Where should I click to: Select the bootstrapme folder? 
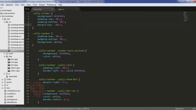6,10
